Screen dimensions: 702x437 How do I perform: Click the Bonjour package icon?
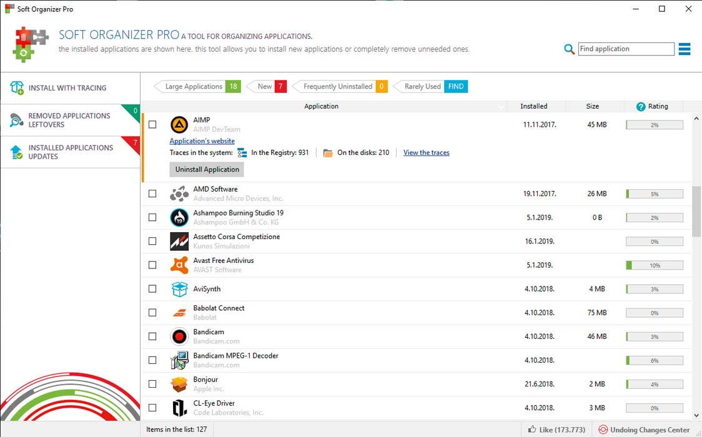pos(179,384)
